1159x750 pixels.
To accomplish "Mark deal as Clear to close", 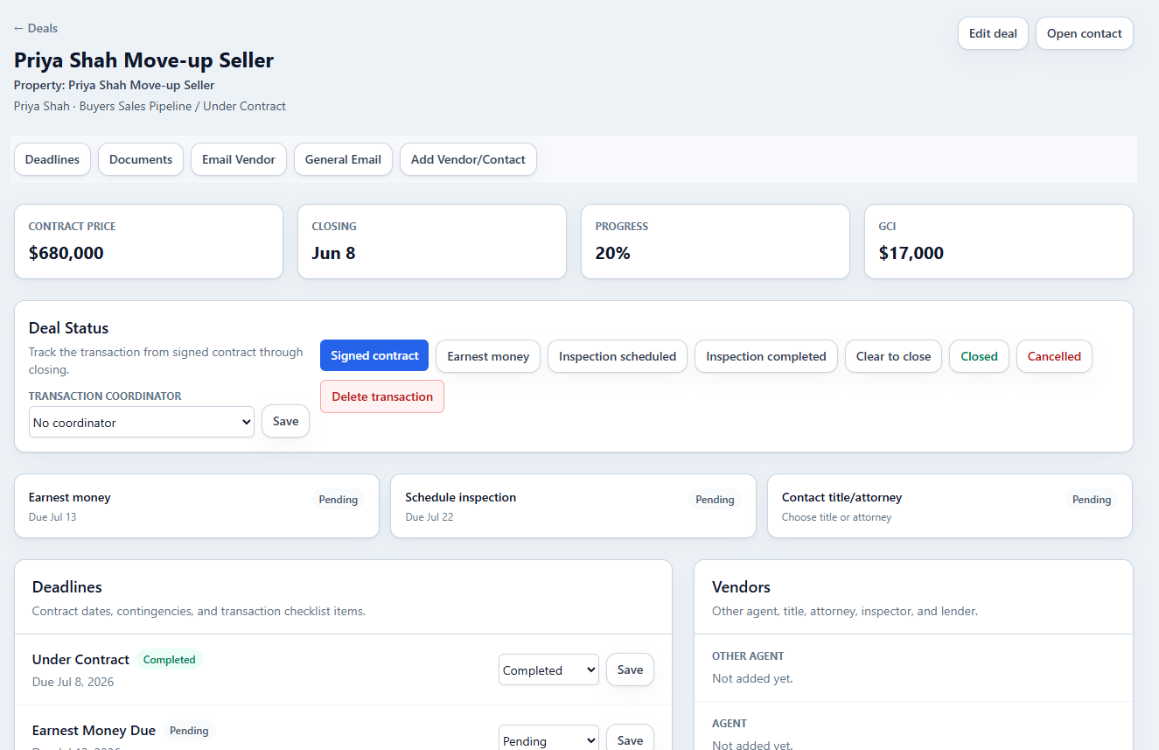I will 893,356.
